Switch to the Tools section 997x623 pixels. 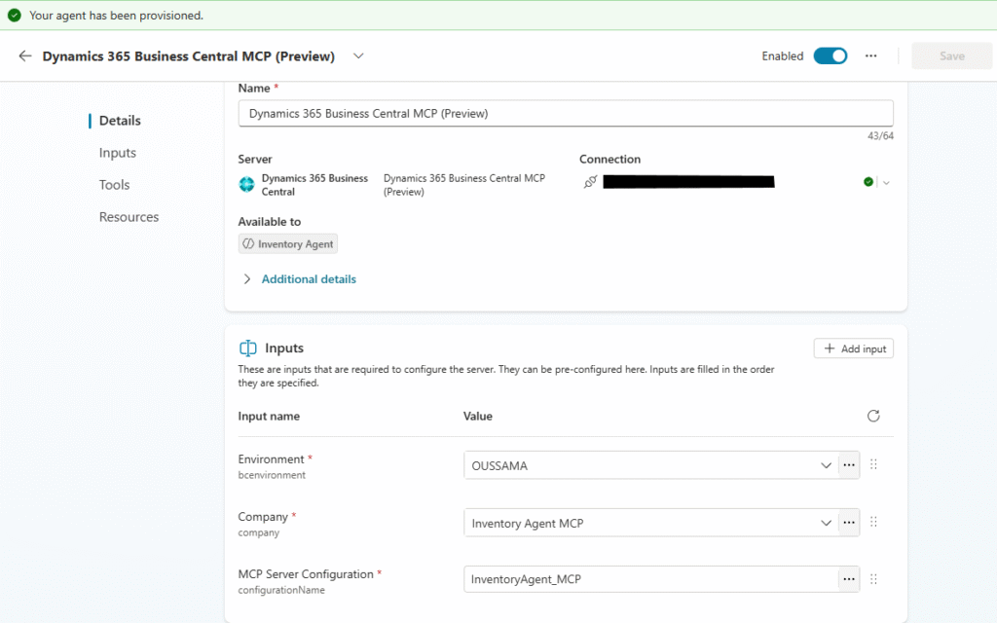point(114,185)
